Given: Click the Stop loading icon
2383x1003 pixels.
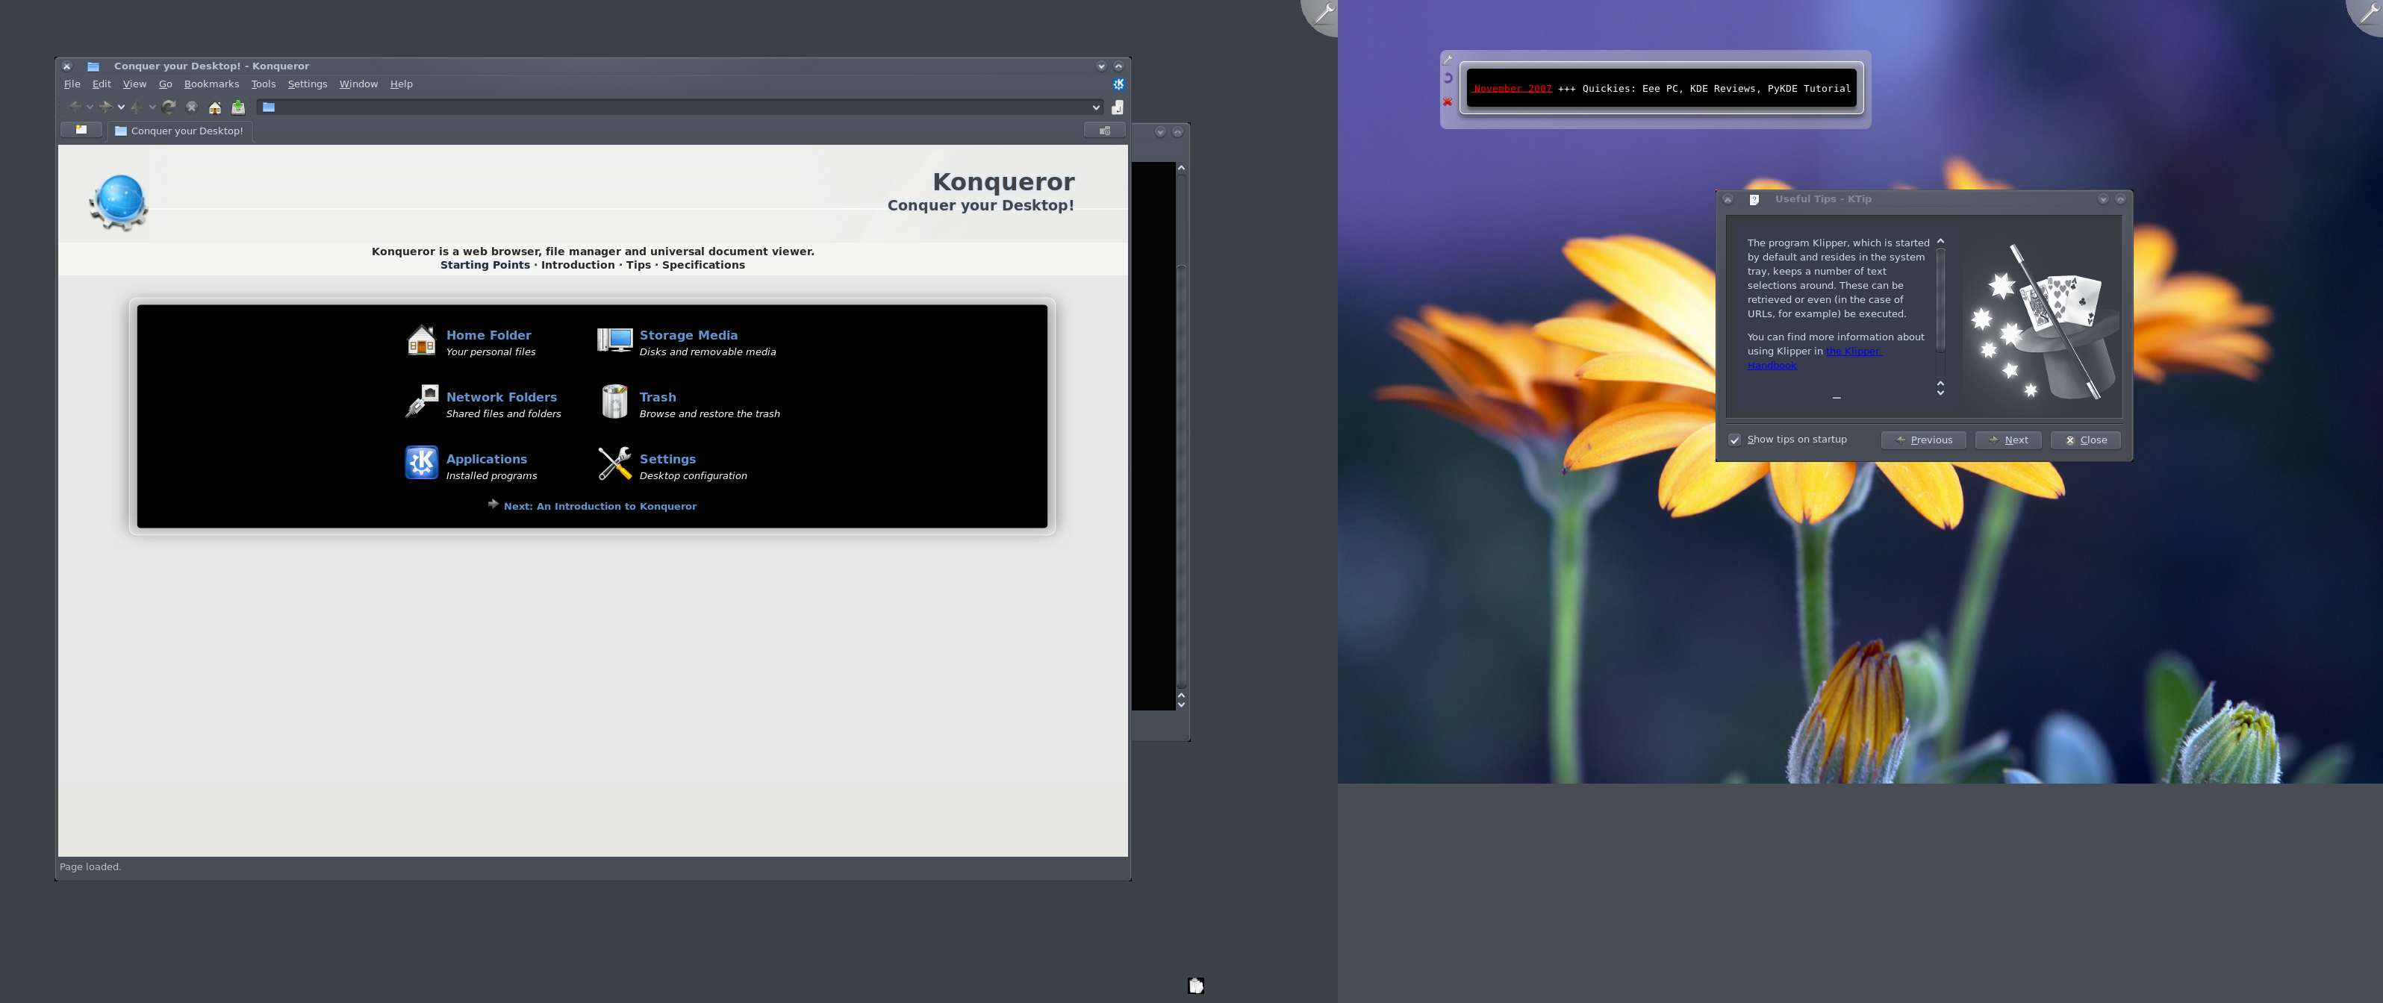Looking at the screenshot, I should pos(191,107).
